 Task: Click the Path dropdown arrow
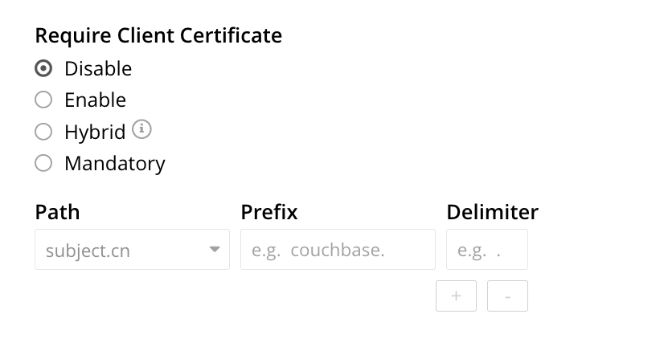[214, 250]
